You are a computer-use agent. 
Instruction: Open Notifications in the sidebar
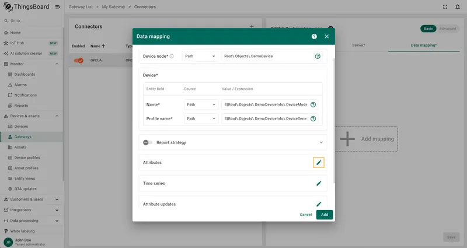(32, 95)
